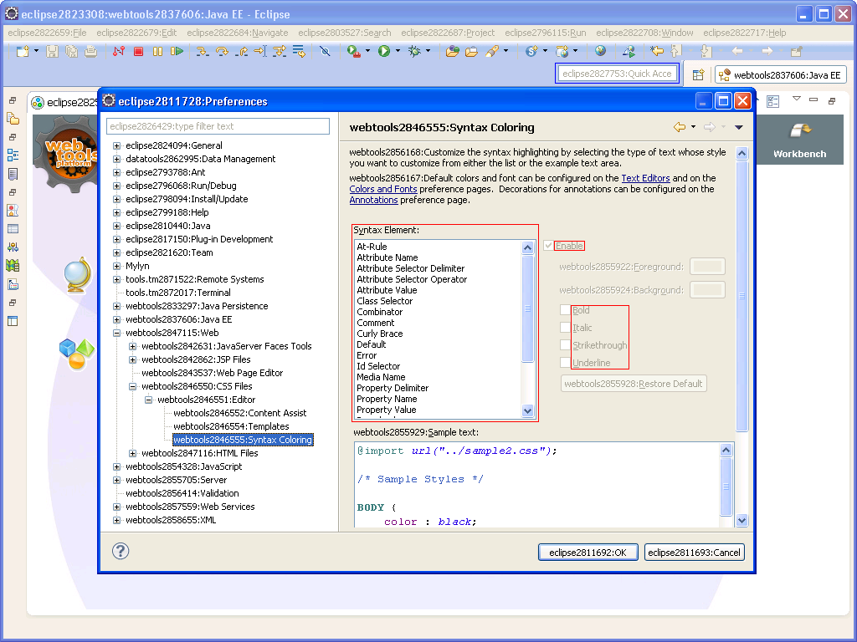Click the back arrow in Syntax Coloring header
This screenshot has height=642, width=857.
coord(680,127)
